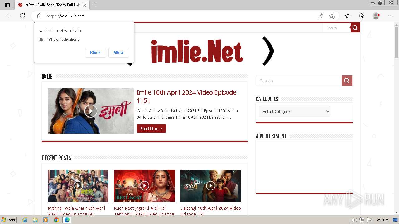Play the Imlie featured thumbnail
Screen dimensions: 399x224
91,111
